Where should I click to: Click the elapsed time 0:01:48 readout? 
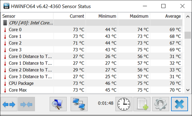click(105, 103)
